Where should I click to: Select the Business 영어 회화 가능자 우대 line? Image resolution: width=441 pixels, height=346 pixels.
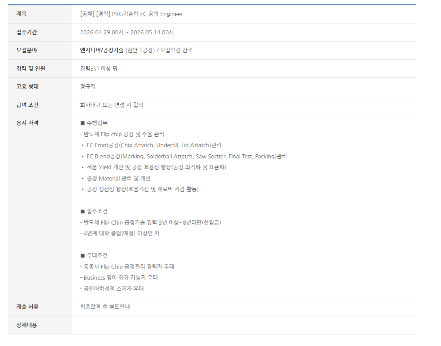(x=119, y=278)
